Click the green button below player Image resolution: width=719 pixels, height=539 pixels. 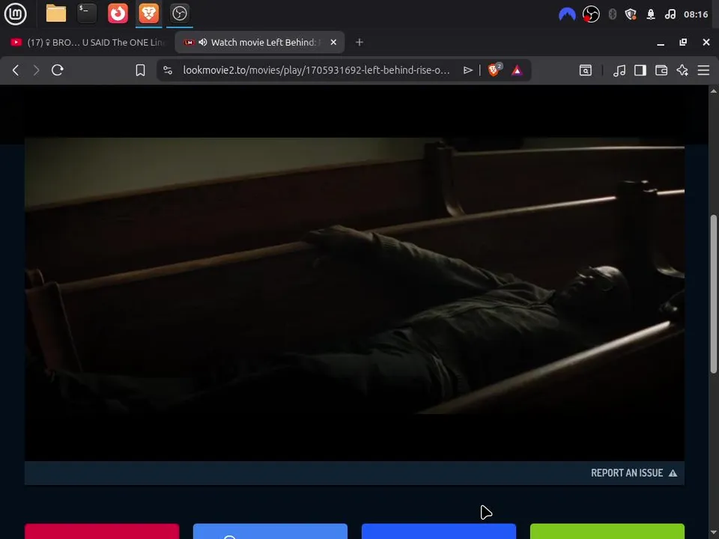(607, 532)
